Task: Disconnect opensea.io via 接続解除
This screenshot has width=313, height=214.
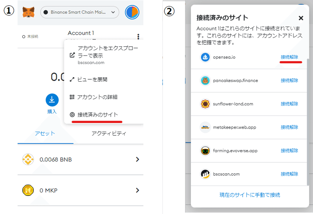Action: point(289,57)
